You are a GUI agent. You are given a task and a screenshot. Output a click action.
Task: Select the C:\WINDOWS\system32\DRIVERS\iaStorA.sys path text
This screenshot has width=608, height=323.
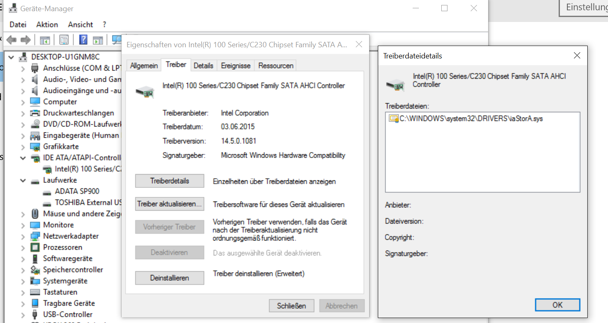click(471, 119)
